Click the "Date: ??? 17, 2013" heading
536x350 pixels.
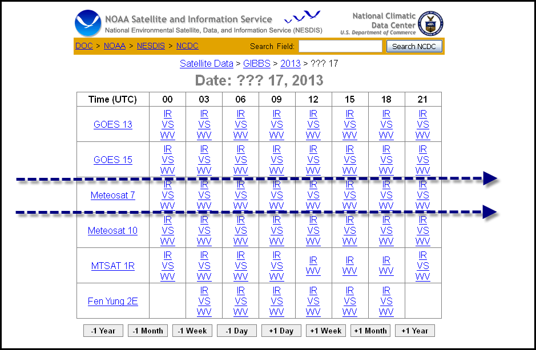point(259,80)
